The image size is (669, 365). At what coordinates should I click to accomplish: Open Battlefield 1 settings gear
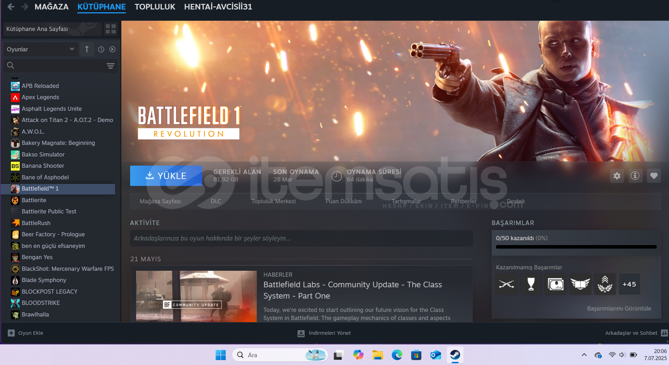(617, 176)
